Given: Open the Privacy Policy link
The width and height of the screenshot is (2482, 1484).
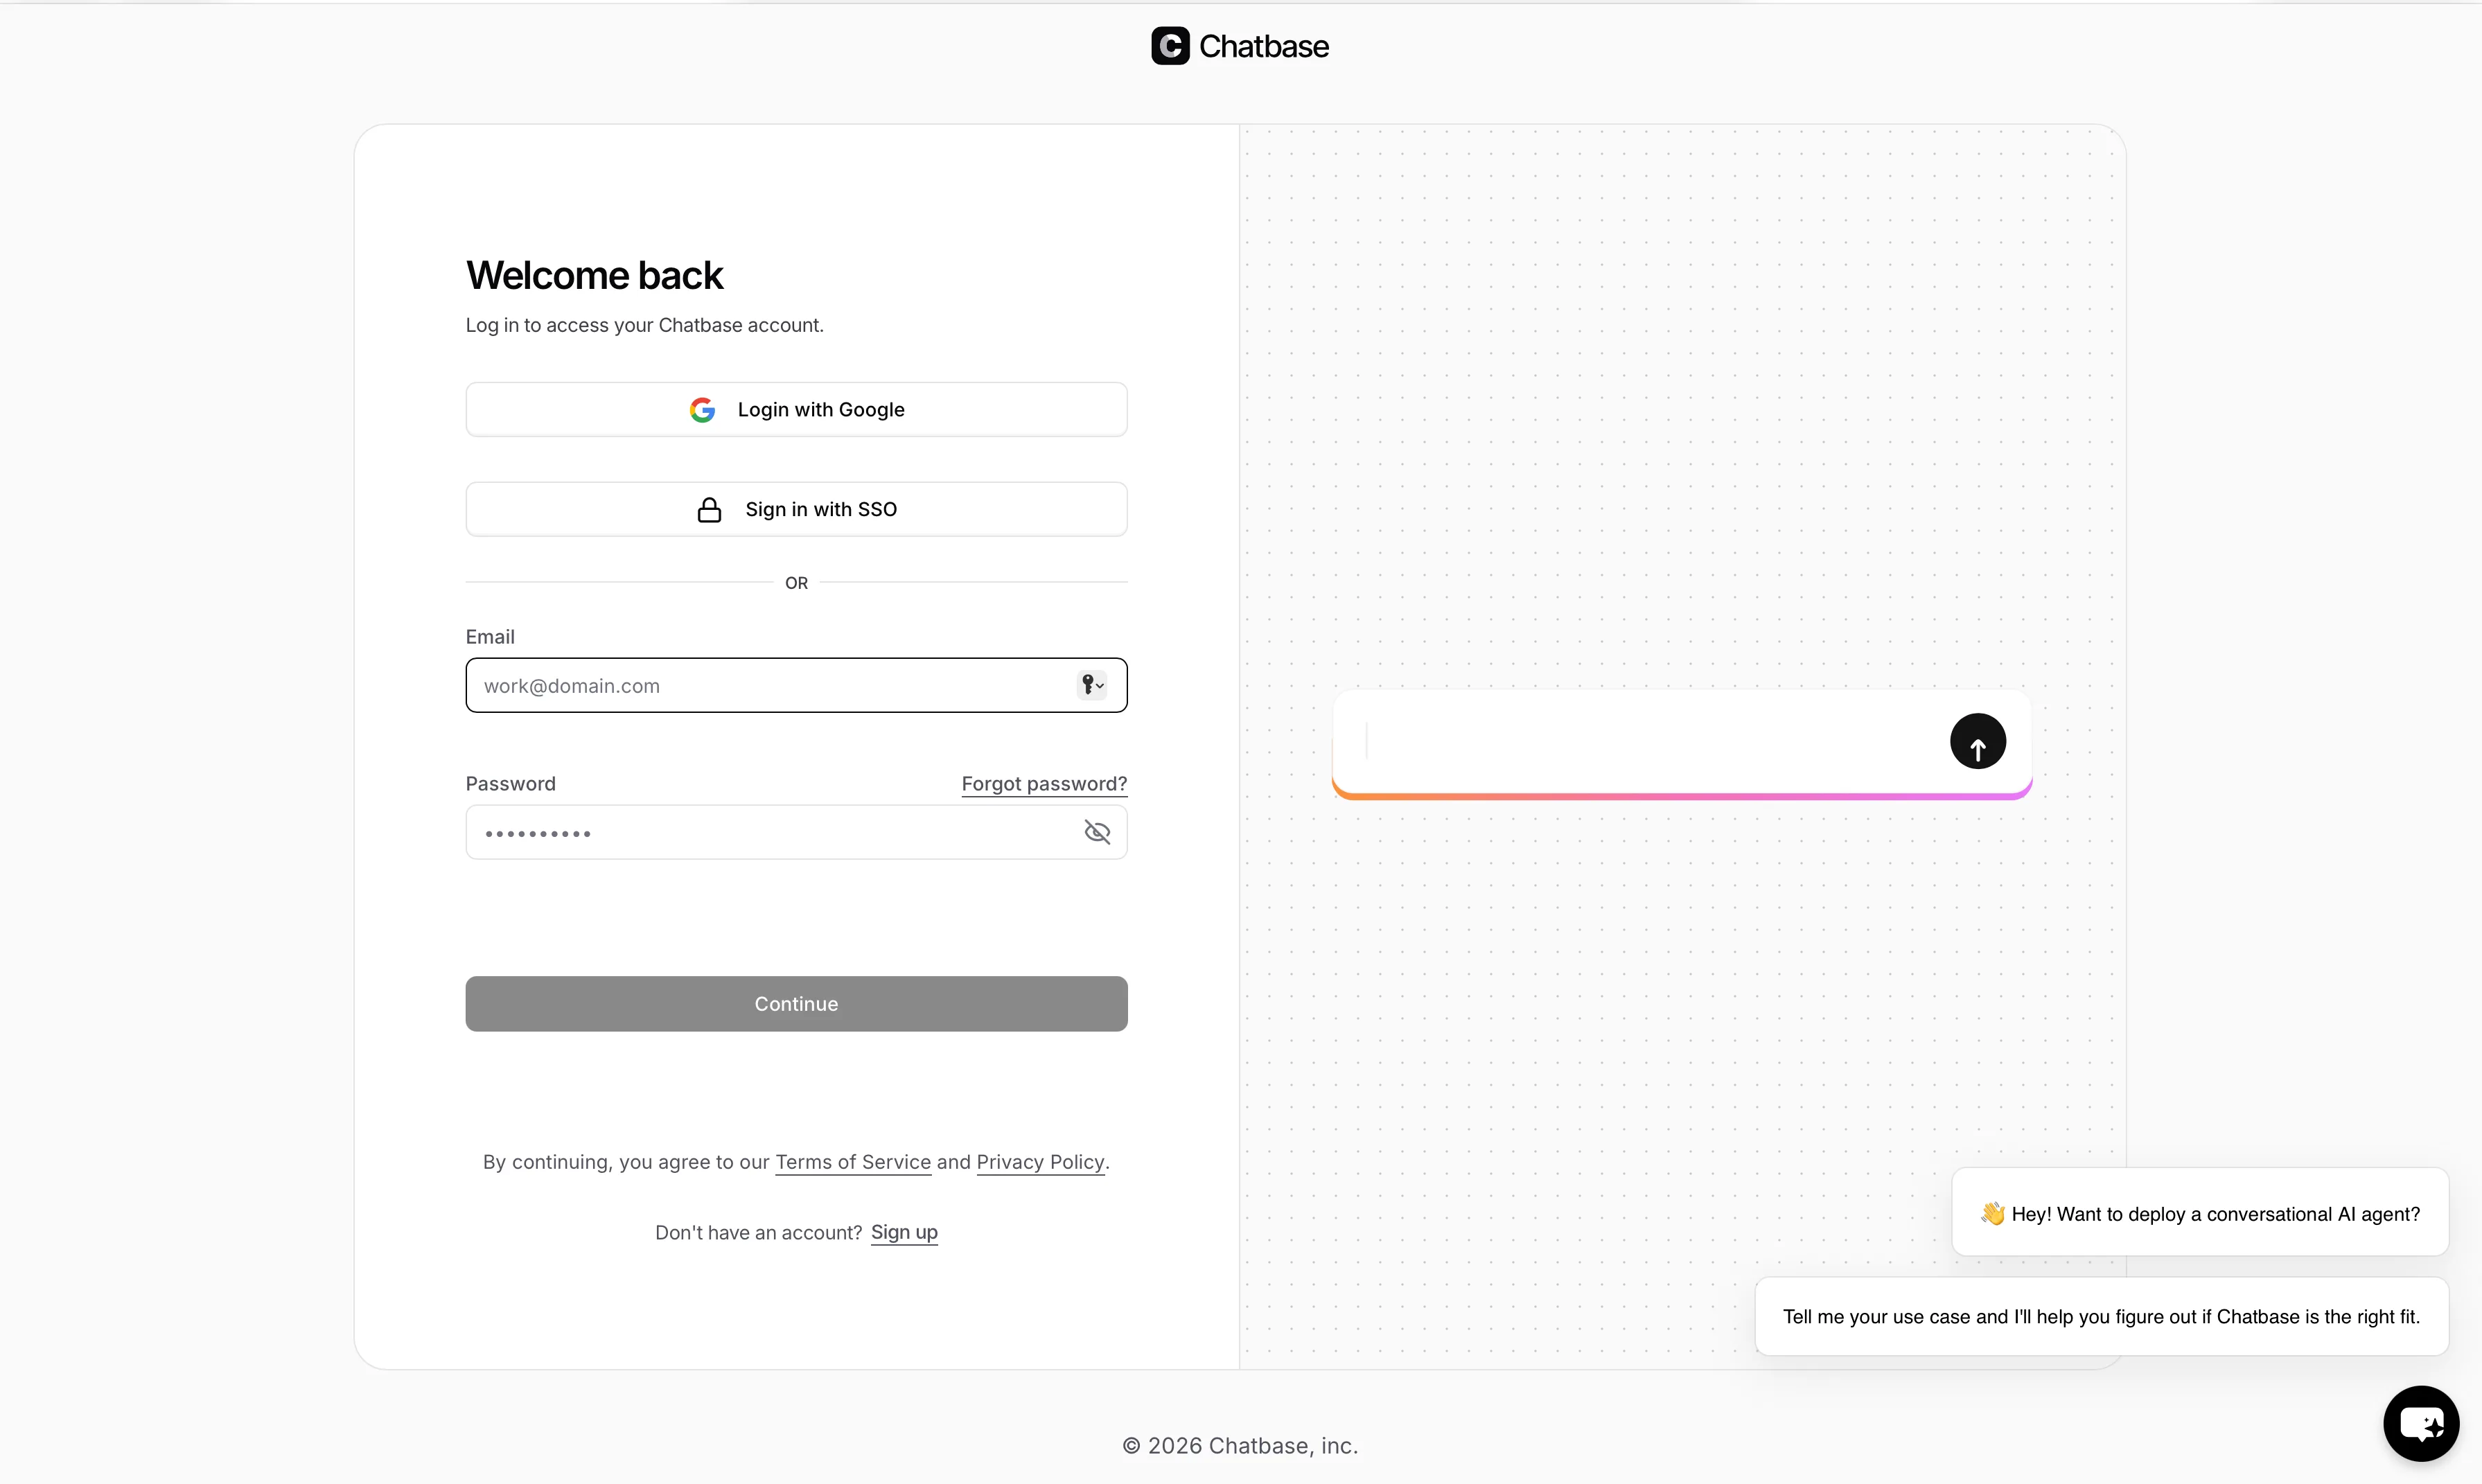Looking at the screenshot, I should pos(1040,1162).
